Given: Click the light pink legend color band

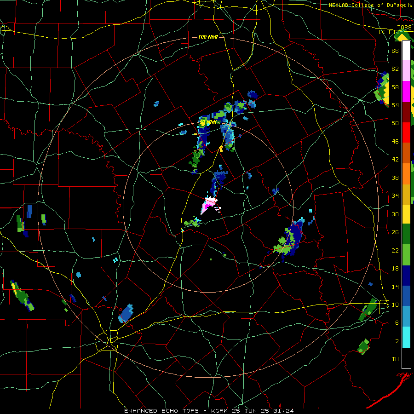Looking at the screenshot, I should pos(406,70).
